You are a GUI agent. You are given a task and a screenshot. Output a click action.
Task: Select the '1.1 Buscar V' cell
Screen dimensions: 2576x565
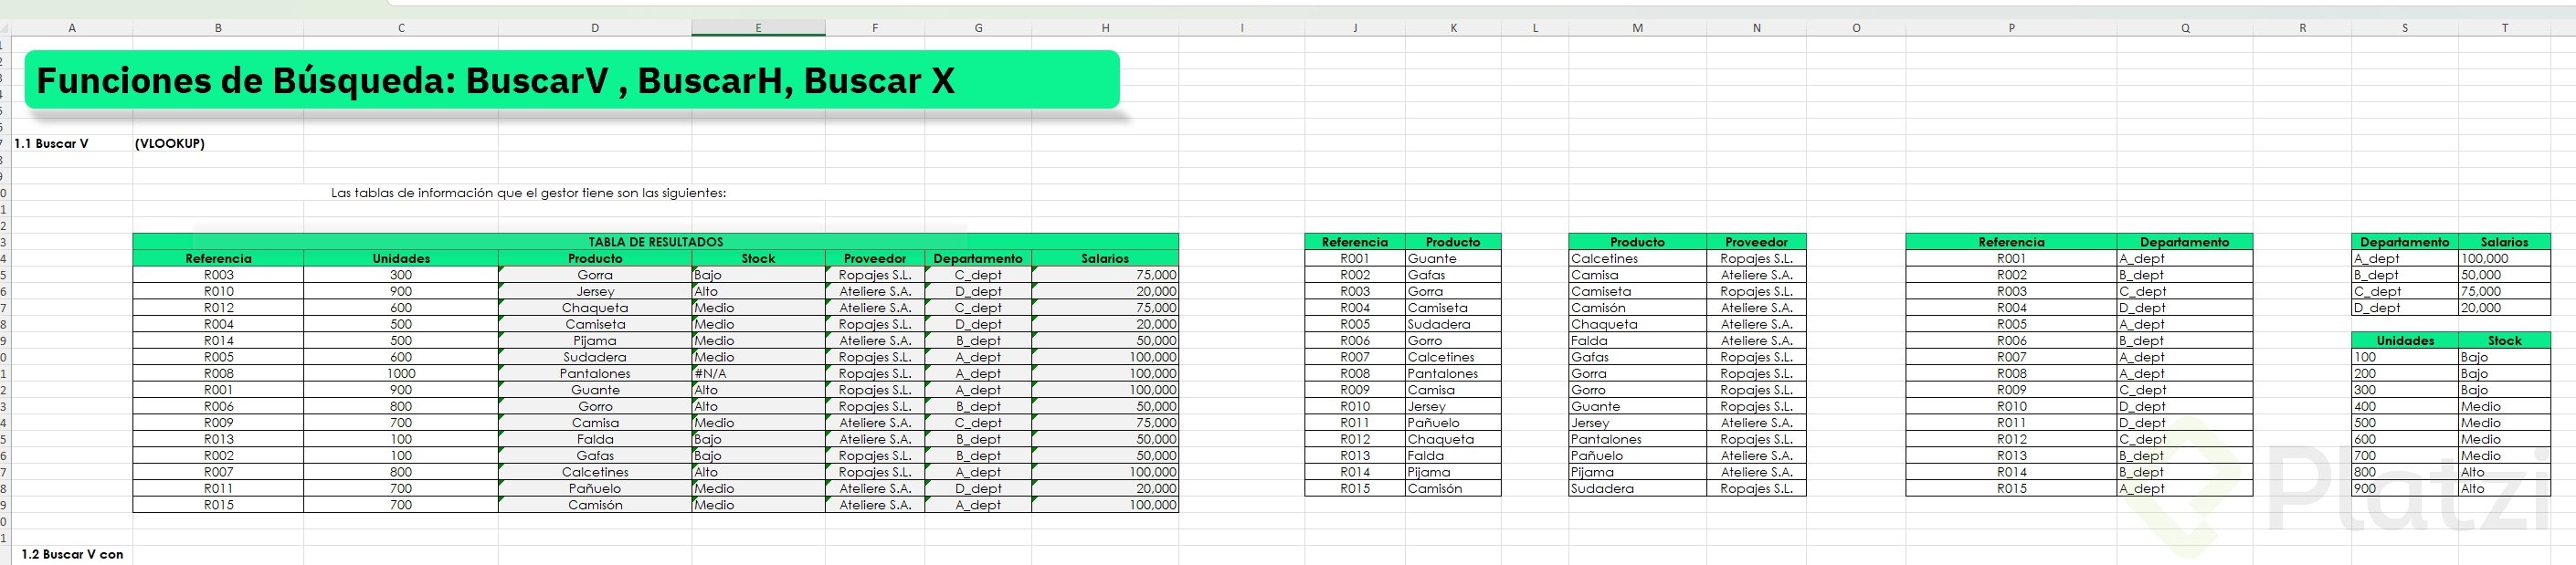(72, 144)
